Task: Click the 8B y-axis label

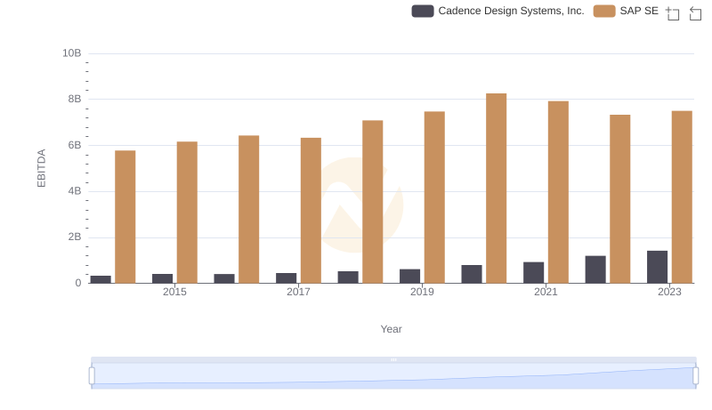Action: pos(75,99)
